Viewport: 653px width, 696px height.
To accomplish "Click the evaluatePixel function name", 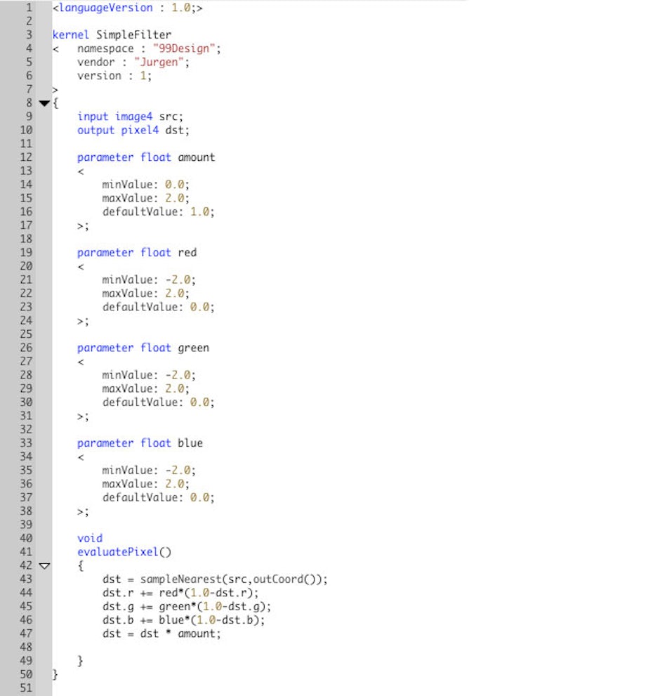I will point(118,552).
